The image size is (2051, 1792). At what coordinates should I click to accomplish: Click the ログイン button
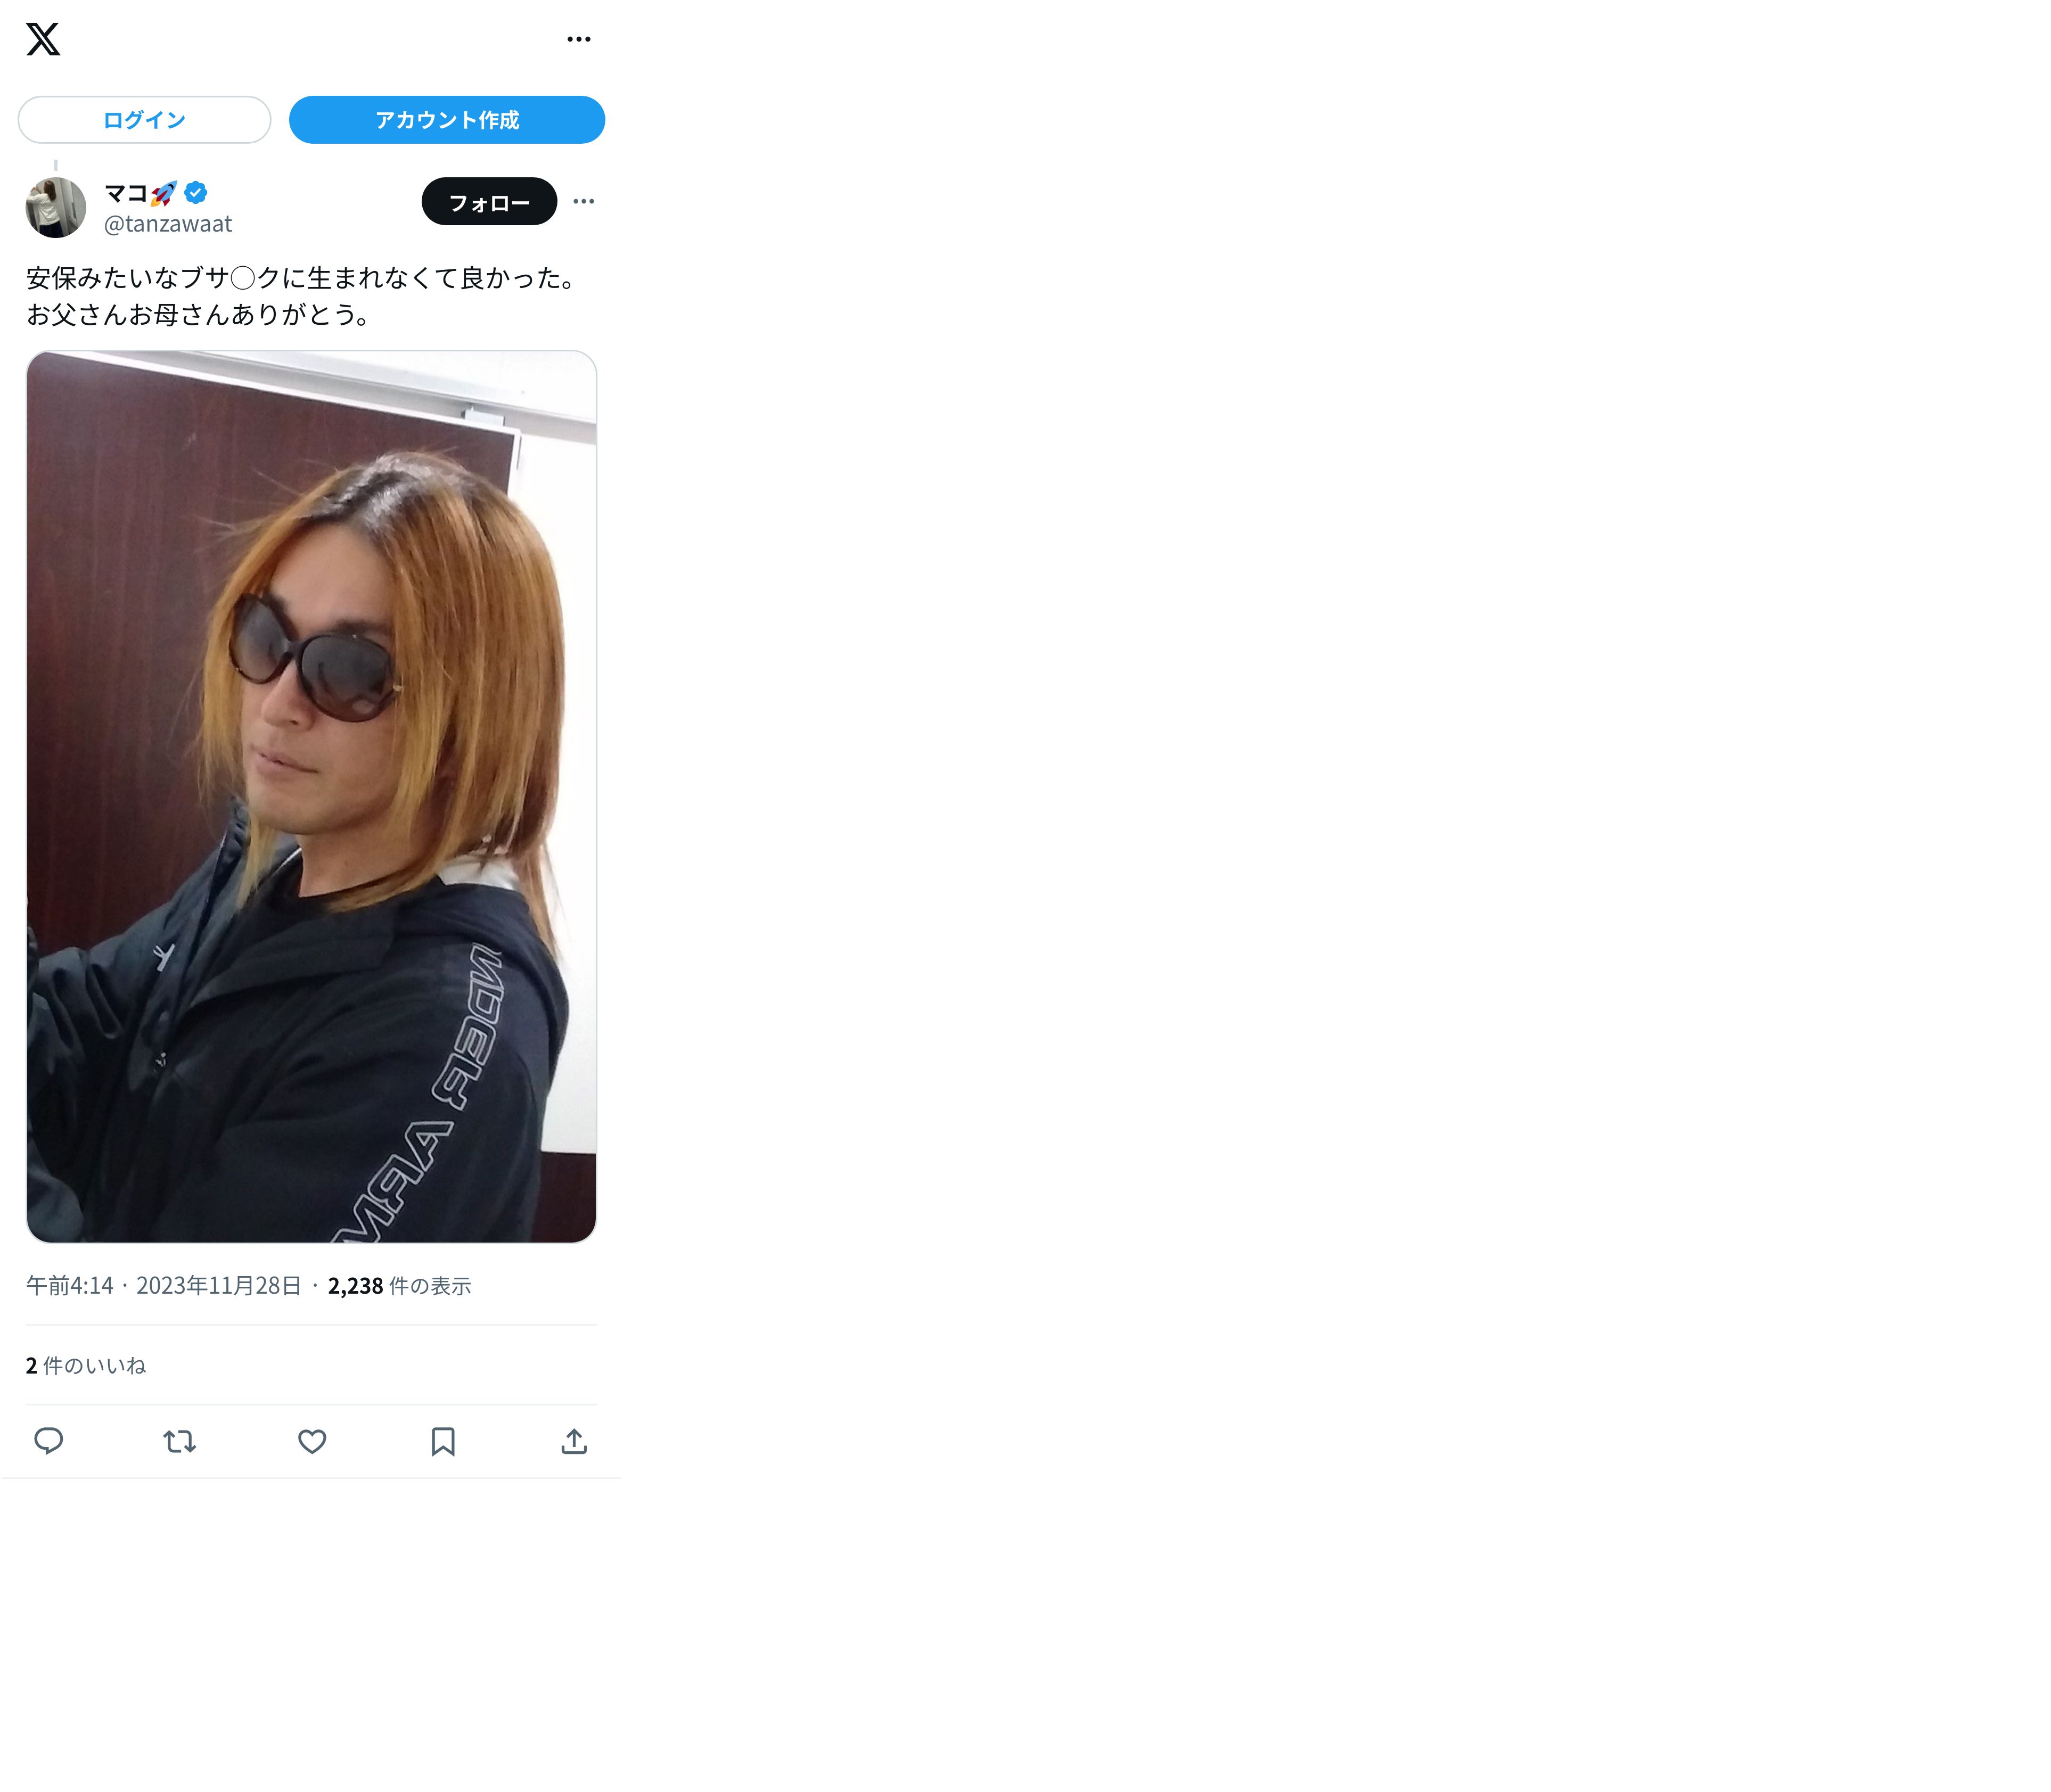144,120
